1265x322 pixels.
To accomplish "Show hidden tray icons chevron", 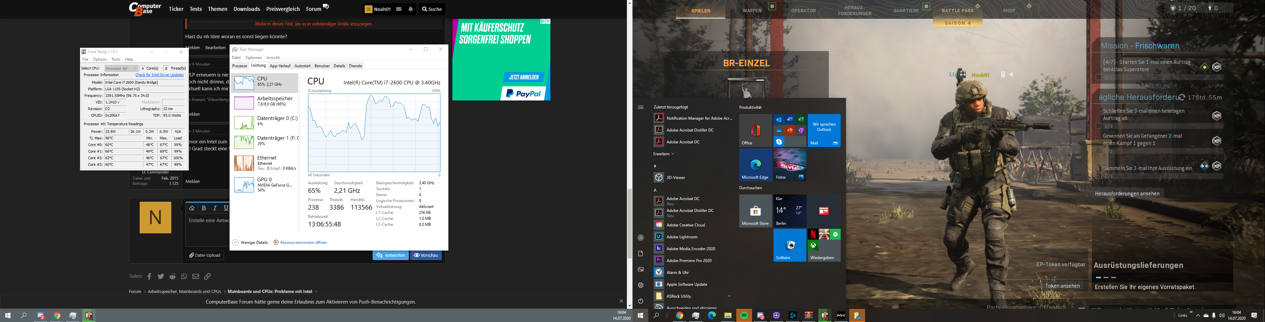I will point(1198,316).
